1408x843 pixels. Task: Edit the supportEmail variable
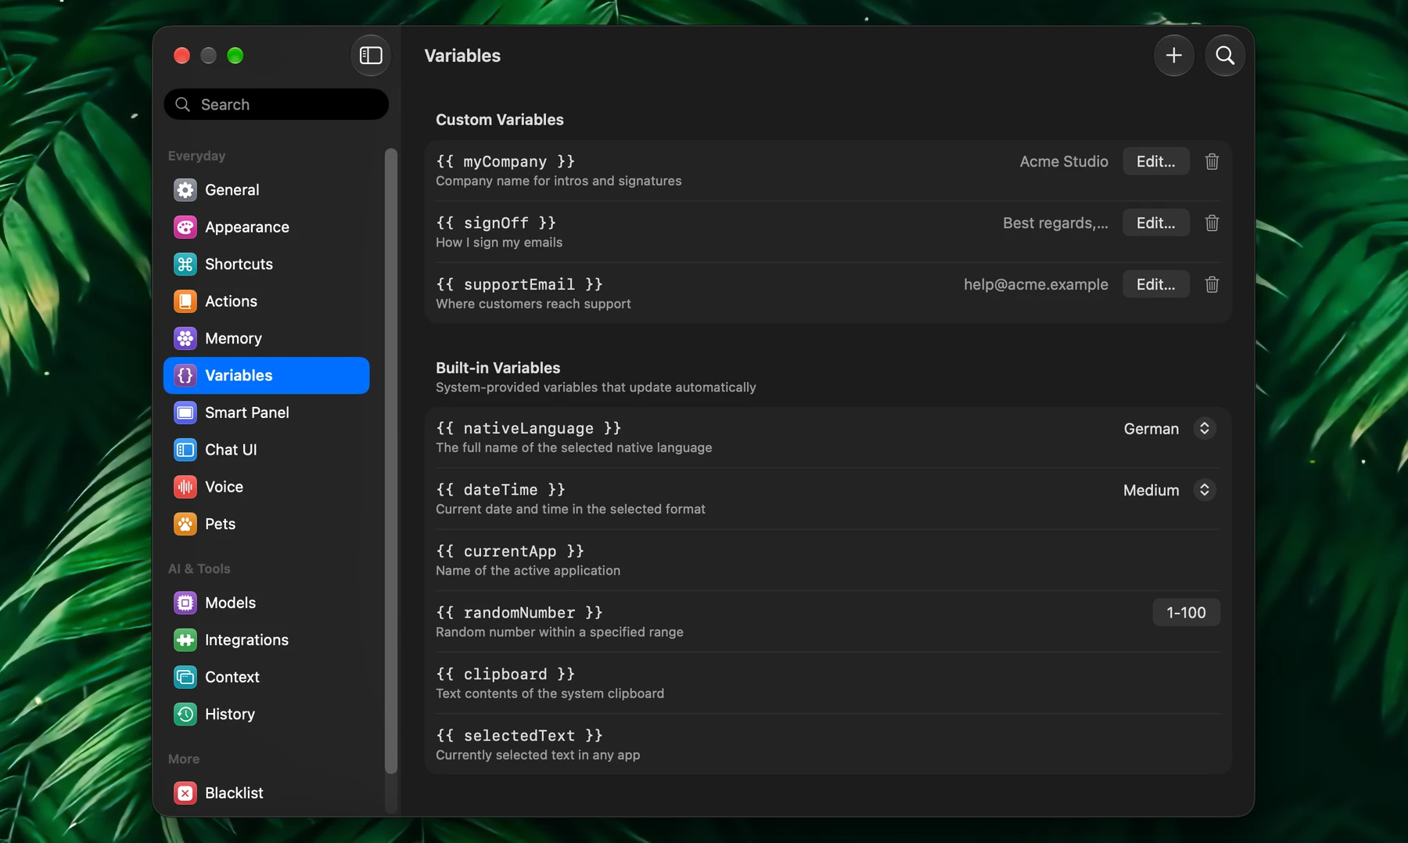tap(1155, 284)
